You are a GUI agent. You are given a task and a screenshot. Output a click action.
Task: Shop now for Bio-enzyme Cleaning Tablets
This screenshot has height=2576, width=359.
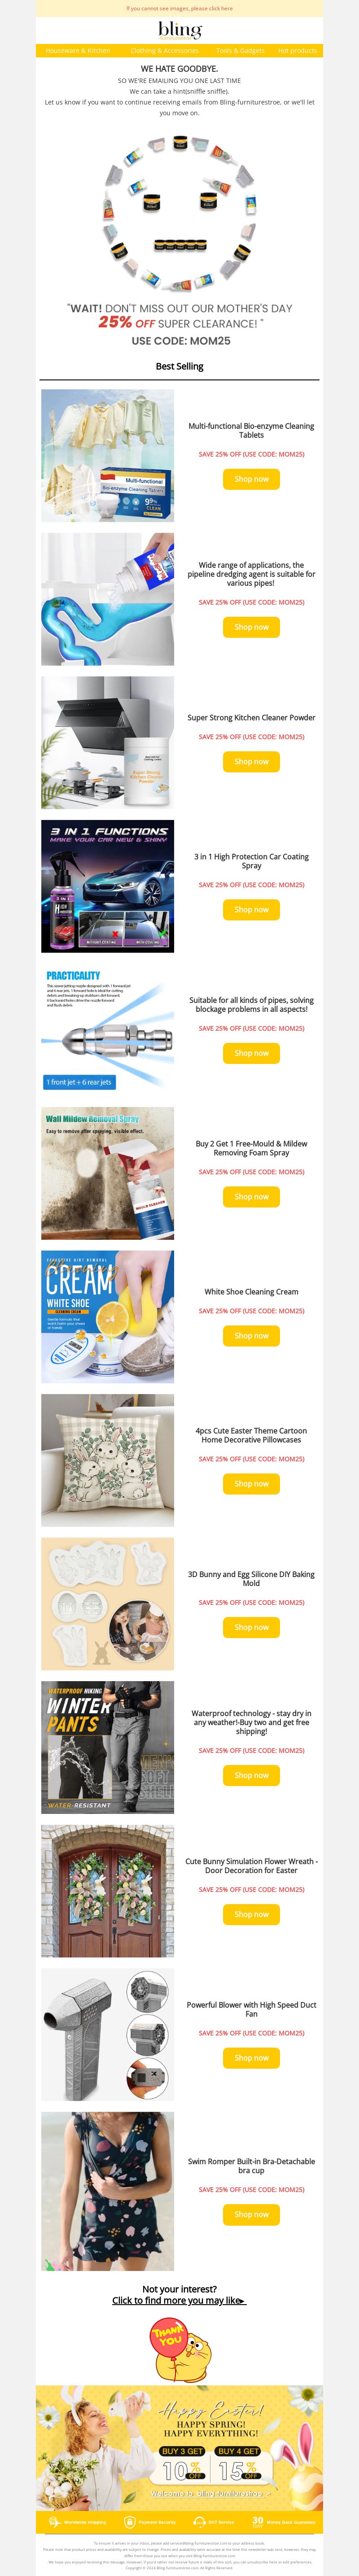[x=251, y=479]
